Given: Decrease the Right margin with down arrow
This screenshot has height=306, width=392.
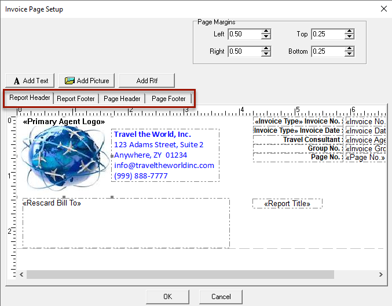Looking at the screenshot, I should (x=266, y=54).
